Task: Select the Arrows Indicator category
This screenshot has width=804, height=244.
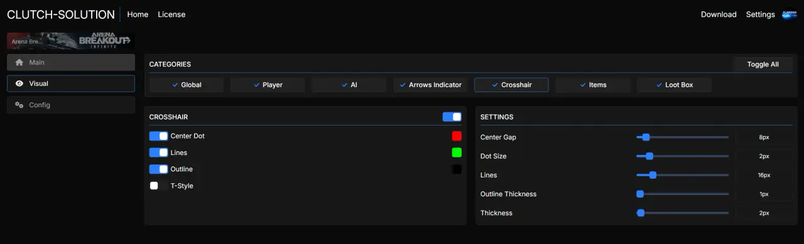Action: pos(430,85)
